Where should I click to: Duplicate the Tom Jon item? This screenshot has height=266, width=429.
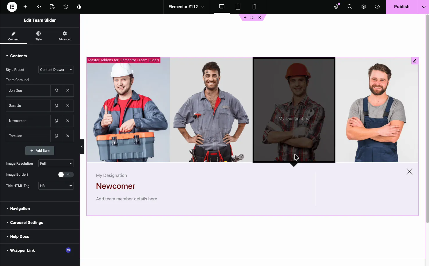(x=56, y=136)
